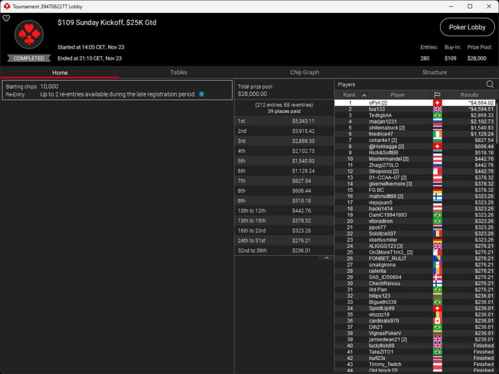Click the UK flag beside tua133
Image resolution: width=499 pixels, height=374 pixels.
pyautogui.click(x=437, y=109)
